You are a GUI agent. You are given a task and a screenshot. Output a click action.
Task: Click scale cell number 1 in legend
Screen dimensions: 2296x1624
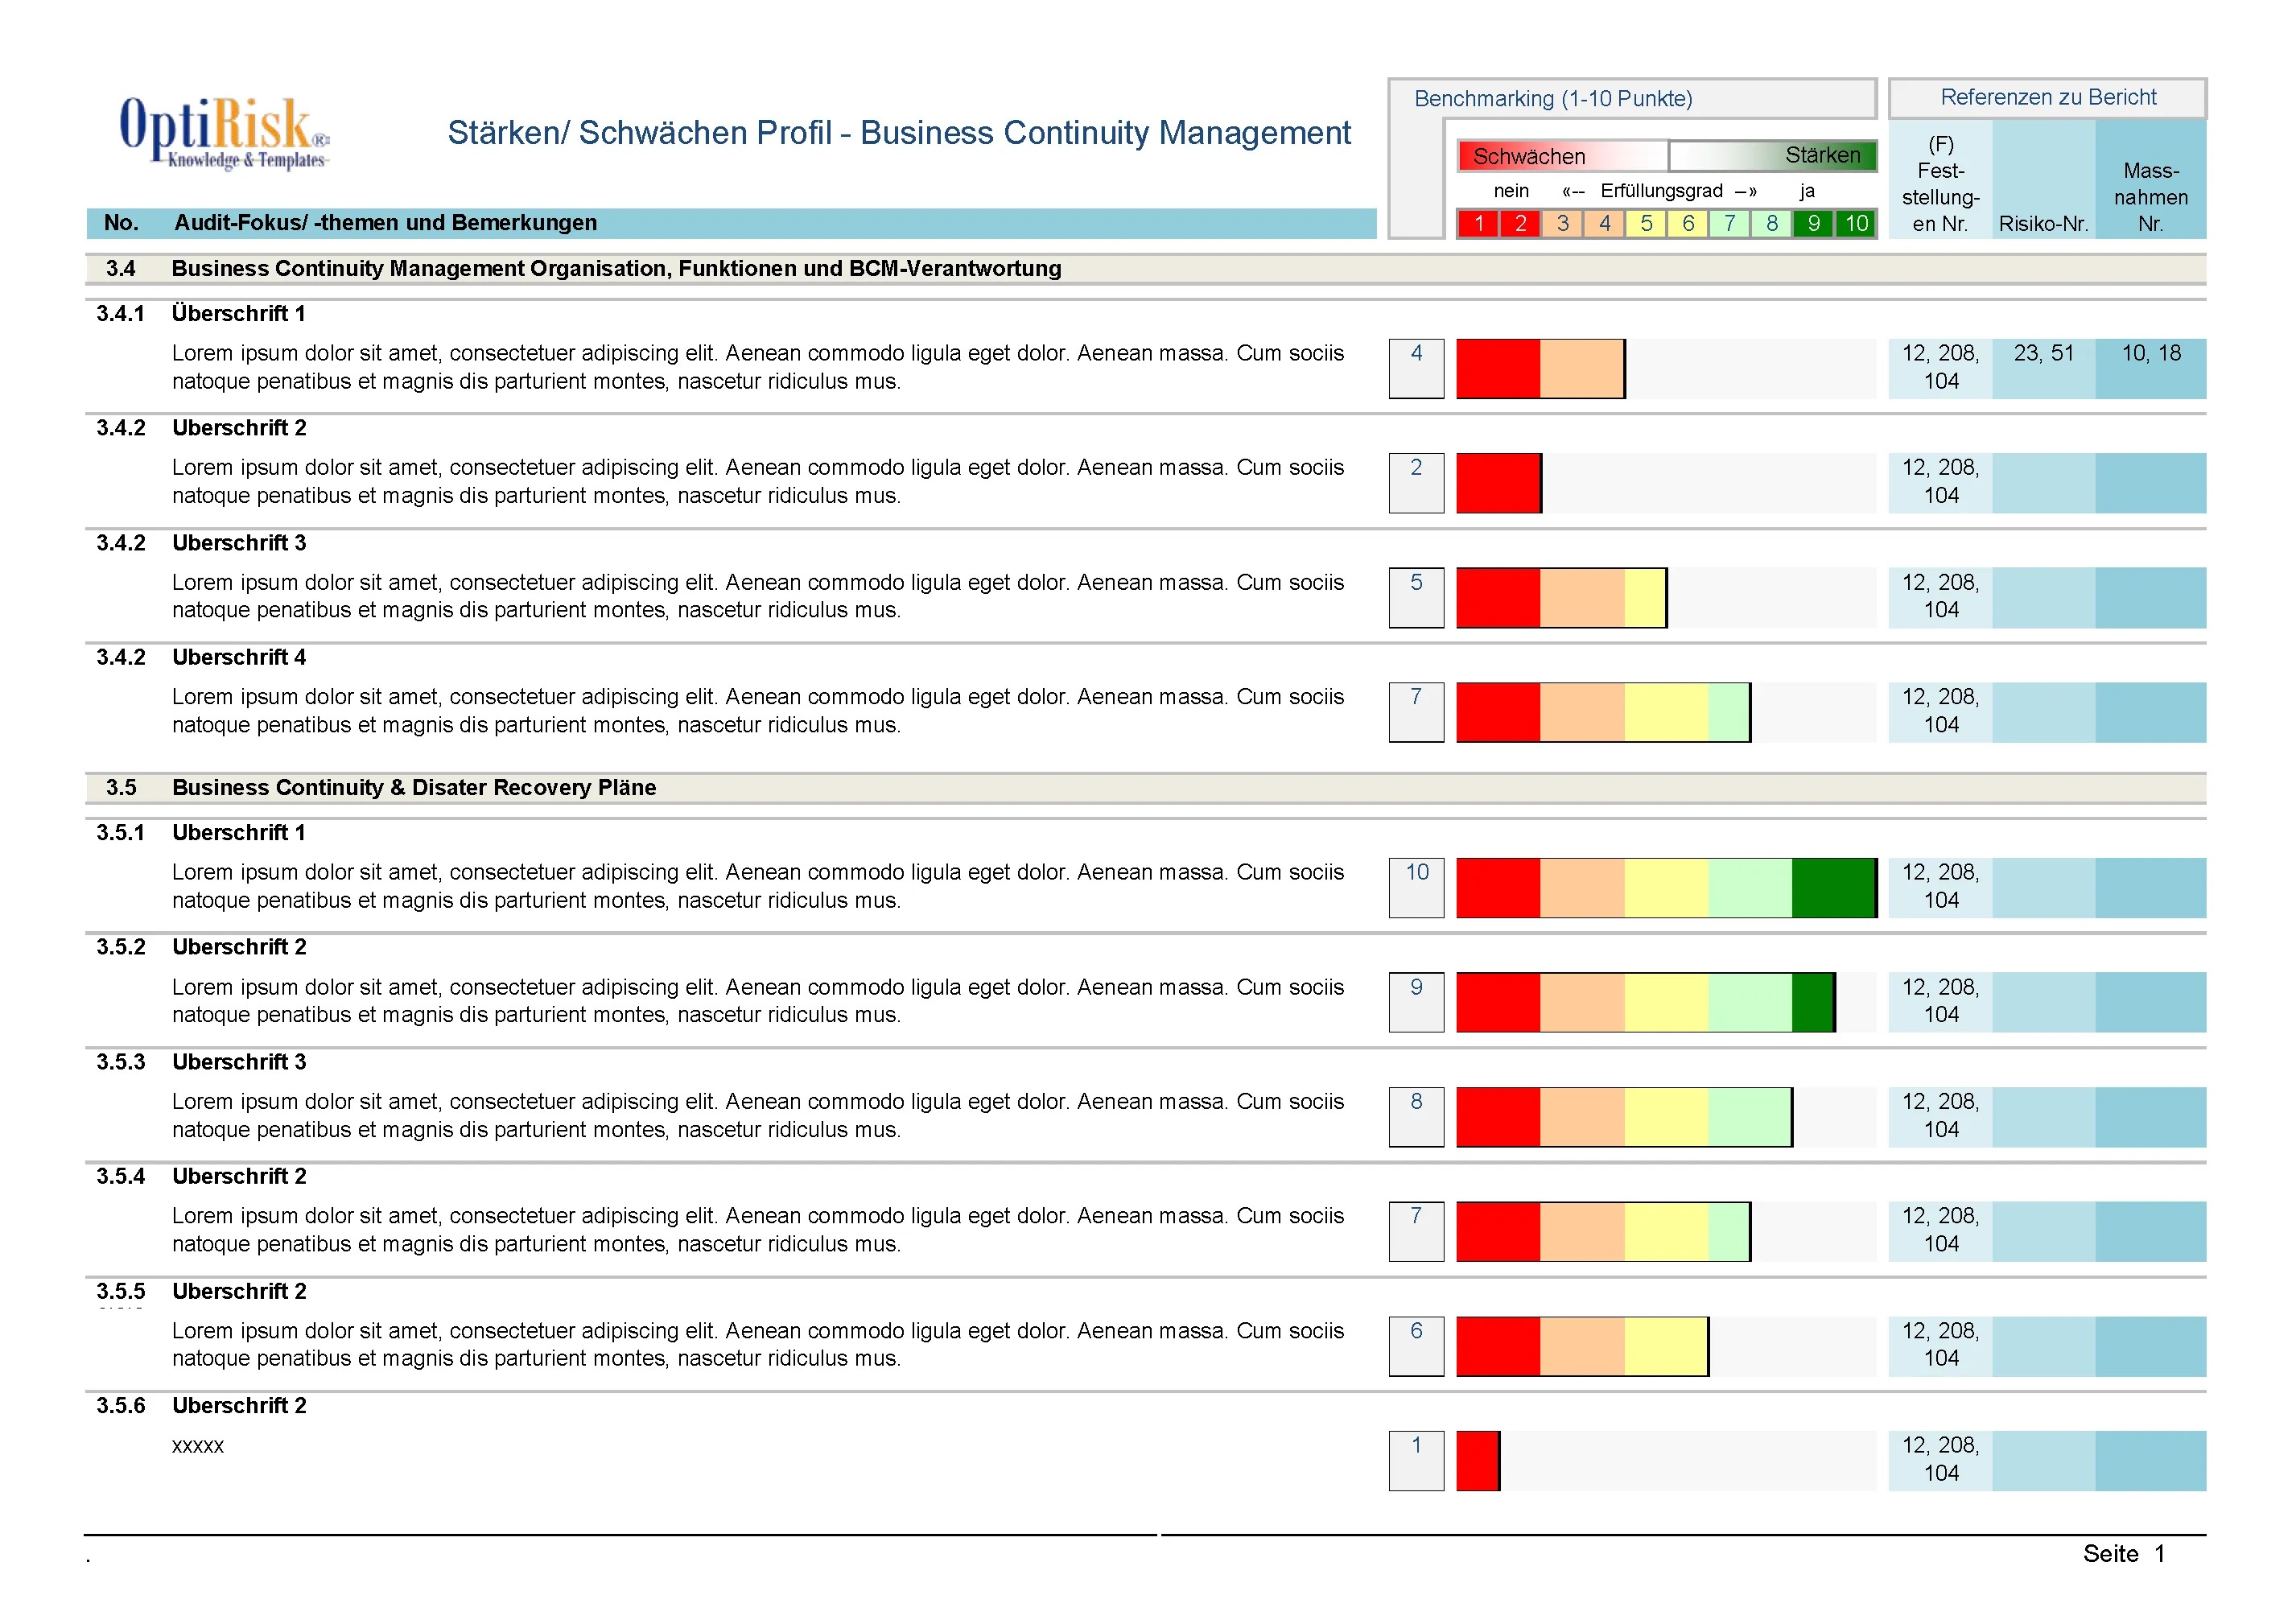click(x=1478, y=223)
